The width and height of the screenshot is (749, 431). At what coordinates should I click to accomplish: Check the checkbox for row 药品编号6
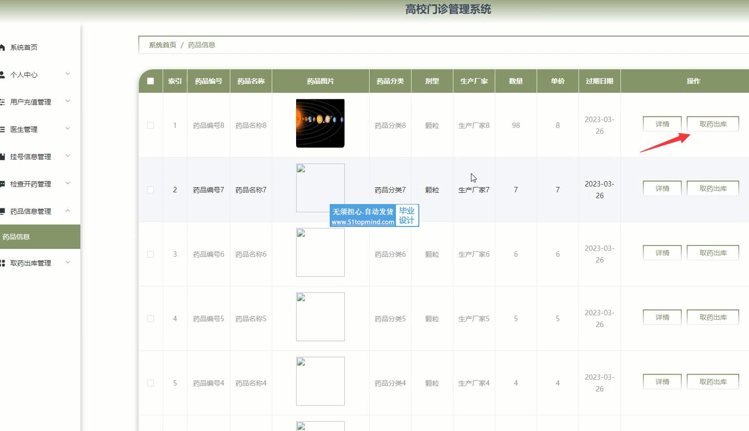tap(150, 254)
